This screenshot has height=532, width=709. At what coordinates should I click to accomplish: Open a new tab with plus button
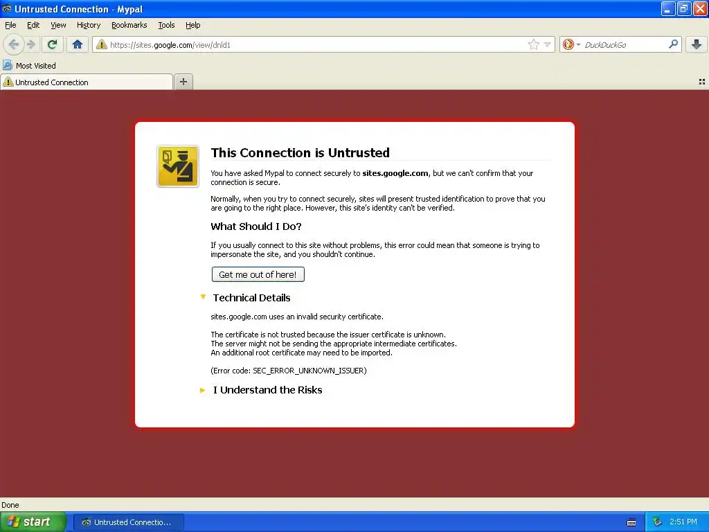pos(183,82)
